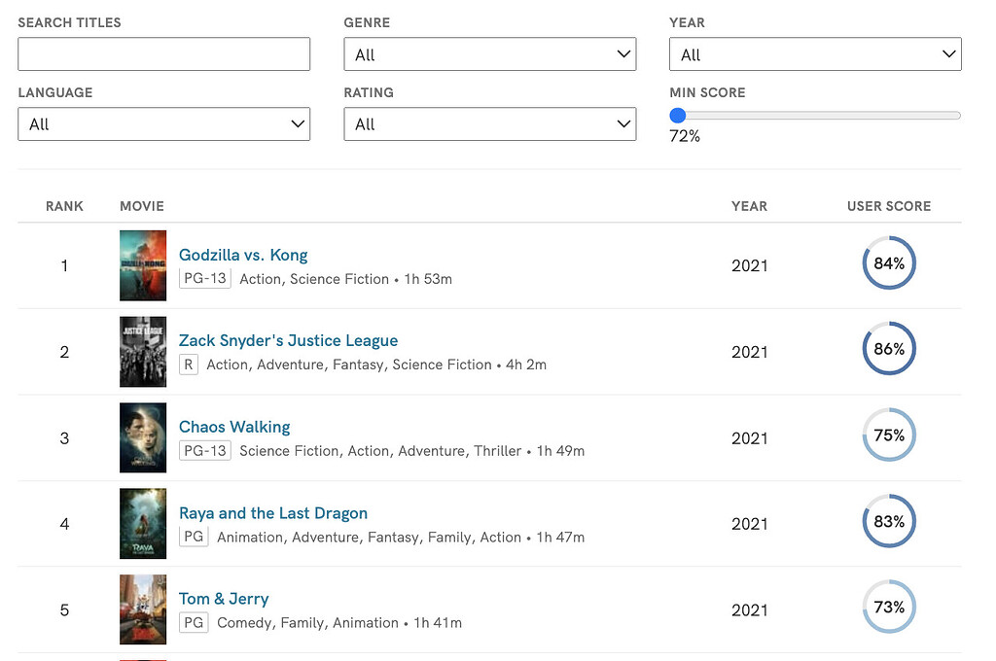This screenshot has width=996, height=661.
Task: Click the 84% user score ring
Action: click(889, 263)
